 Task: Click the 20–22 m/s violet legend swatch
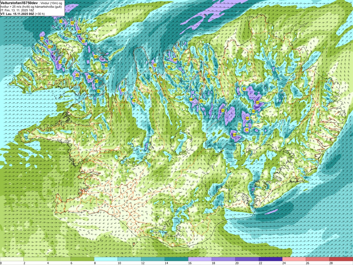247,259
